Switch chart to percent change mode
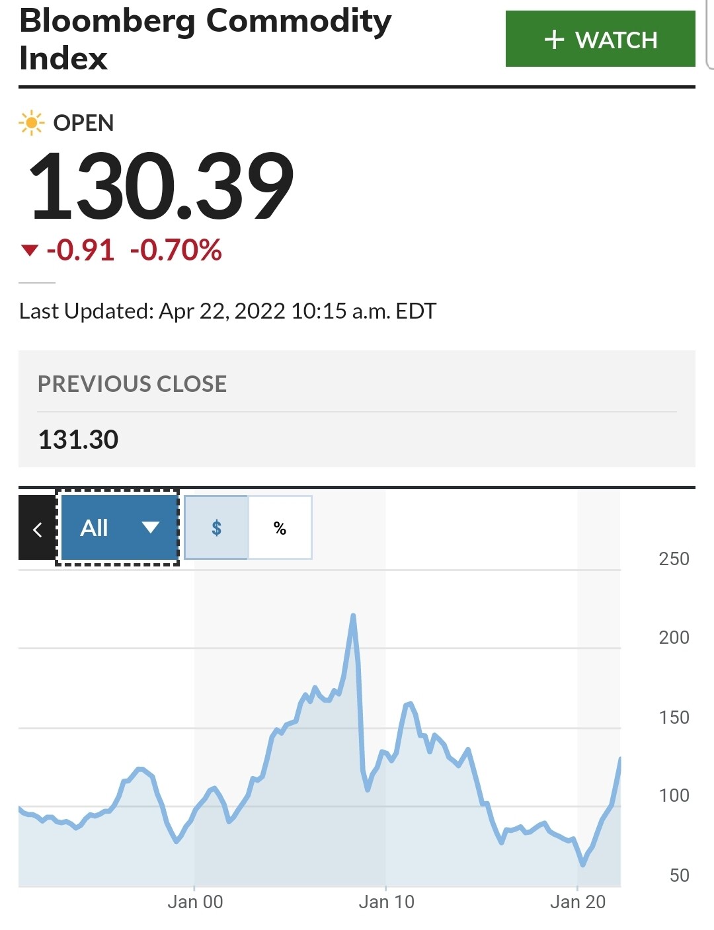The height and width of the screenshot is (930, 714). (280, 527)
